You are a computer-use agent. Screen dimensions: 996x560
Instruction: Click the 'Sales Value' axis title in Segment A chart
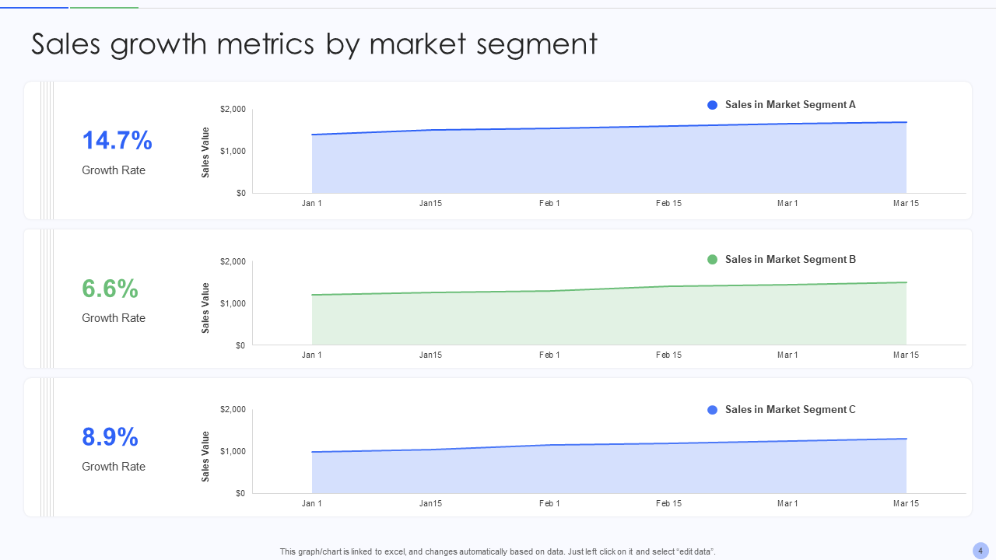206,152
